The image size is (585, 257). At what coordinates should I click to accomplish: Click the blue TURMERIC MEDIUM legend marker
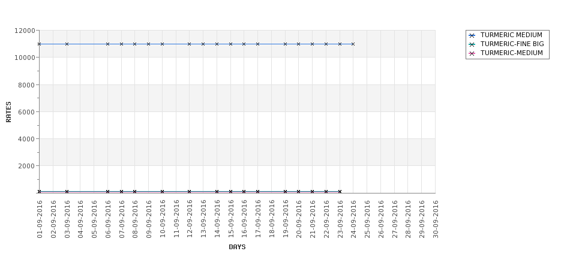coord(472,35)
